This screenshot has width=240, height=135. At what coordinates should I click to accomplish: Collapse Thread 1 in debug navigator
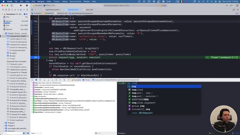click(x=4, y=33)
